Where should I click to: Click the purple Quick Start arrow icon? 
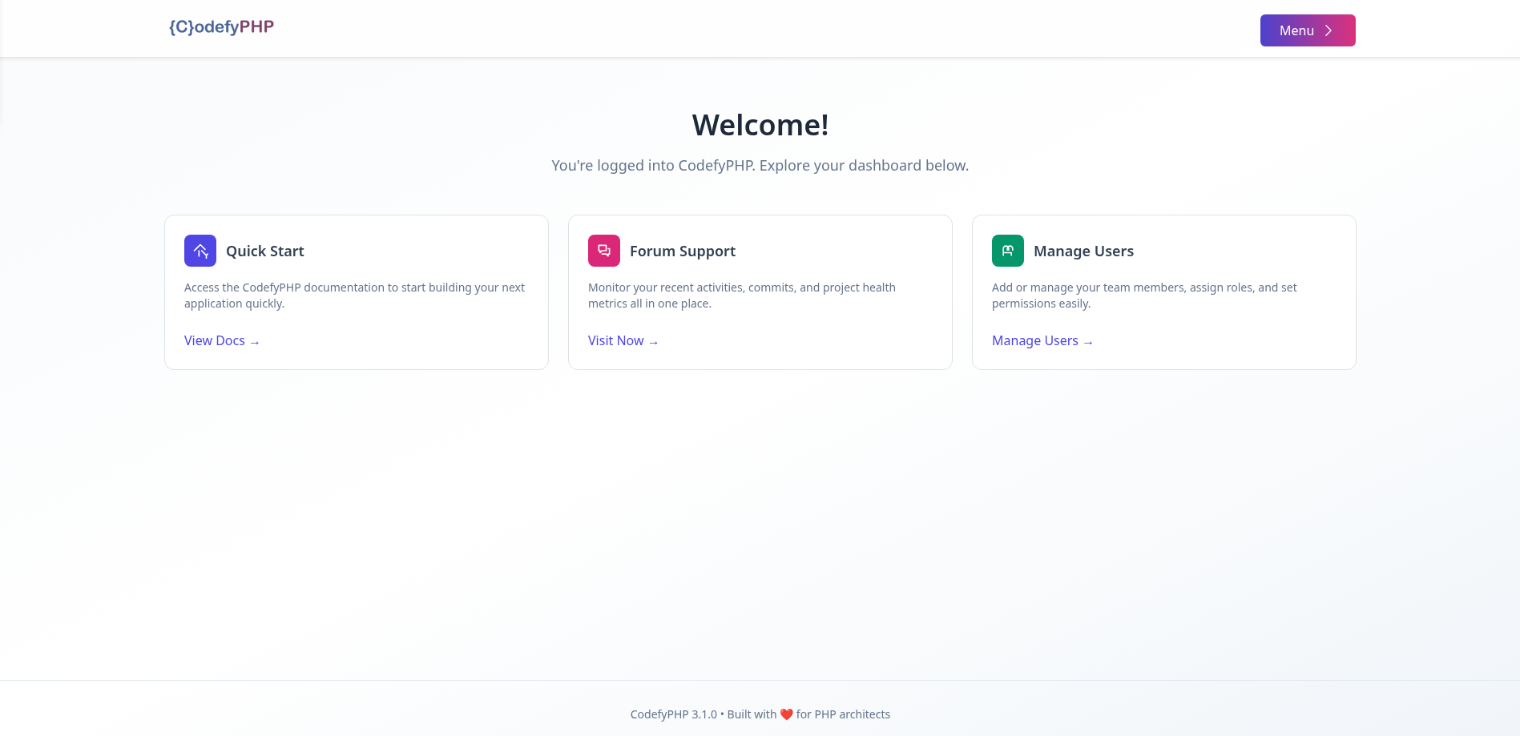[x=200, y=251]
